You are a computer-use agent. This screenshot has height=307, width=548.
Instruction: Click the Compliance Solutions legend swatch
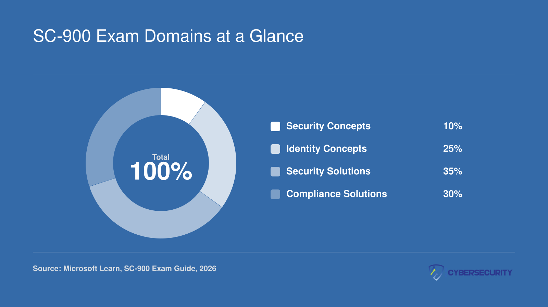coord(275,194)
